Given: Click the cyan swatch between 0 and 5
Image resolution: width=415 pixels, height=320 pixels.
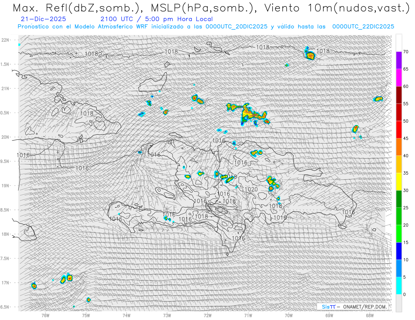Looking at the screenshot, I should click(399, 286).
